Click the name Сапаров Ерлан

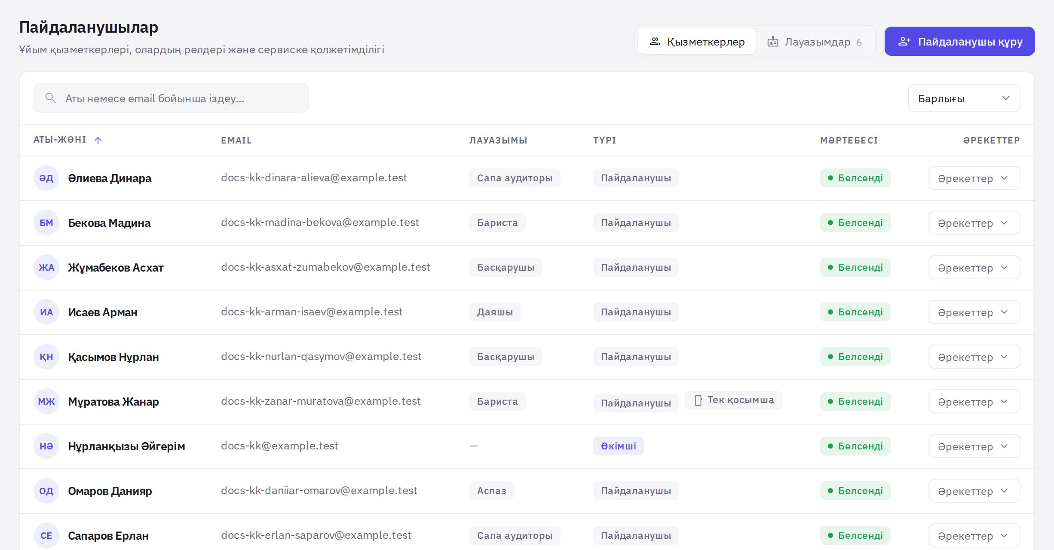[108, 535]
